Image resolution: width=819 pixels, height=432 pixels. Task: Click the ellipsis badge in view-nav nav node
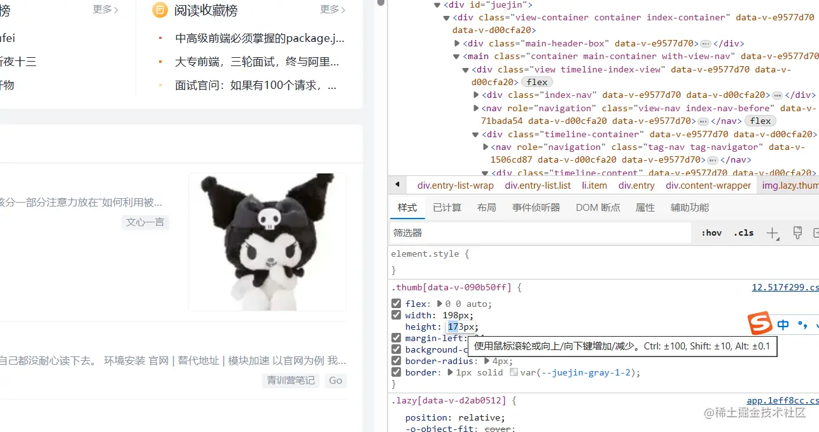coord(703,121)
